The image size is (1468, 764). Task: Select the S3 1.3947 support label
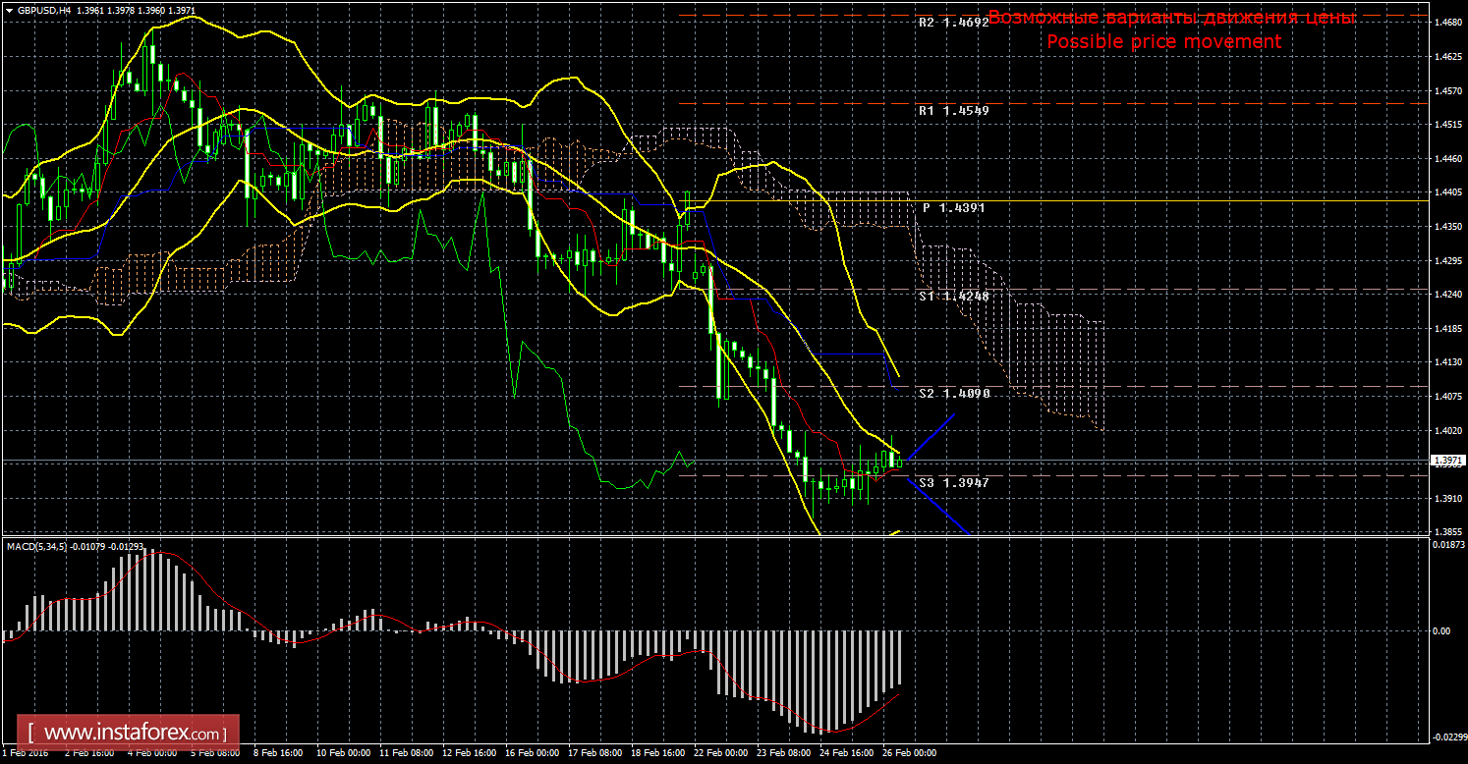[x=953, y=483]
